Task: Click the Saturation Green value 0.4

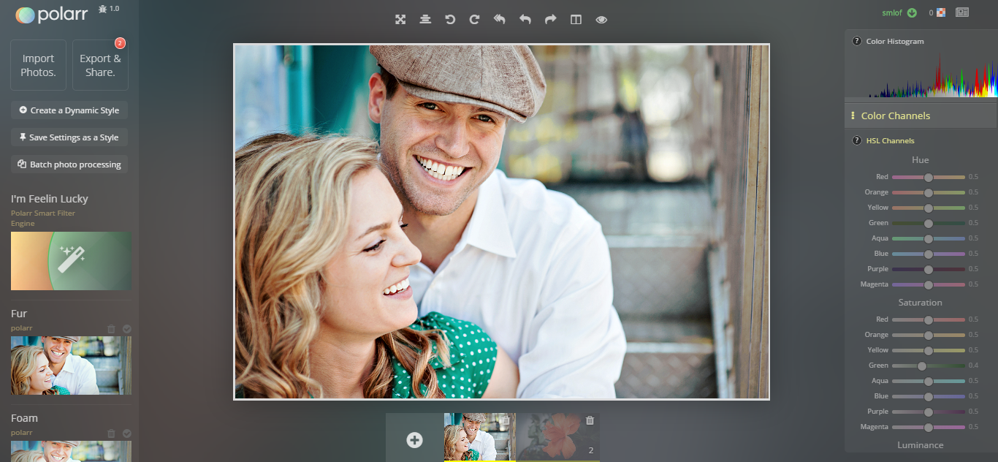Action: click(973, 366)
